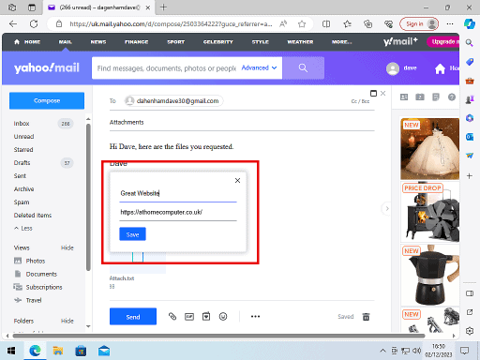Click the Compose button
The height and width of the screenshot is (360, 480).
[x=47, y=100]
